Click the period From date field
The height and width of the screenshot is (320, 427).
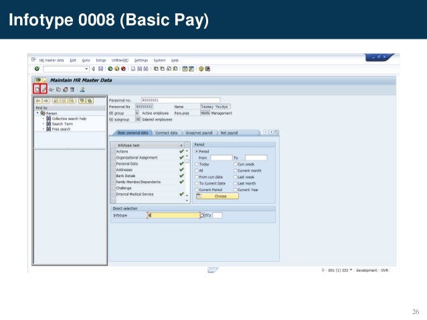[x=222, y=158]
